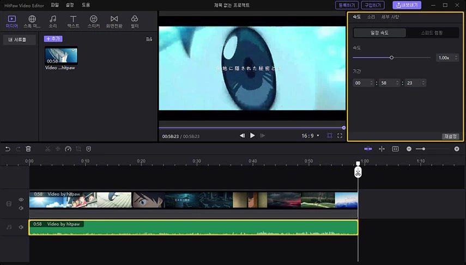Screen dimensions: 466x265
Task: Select the crop tool in timeline toolbar
Action: point(78,149)
